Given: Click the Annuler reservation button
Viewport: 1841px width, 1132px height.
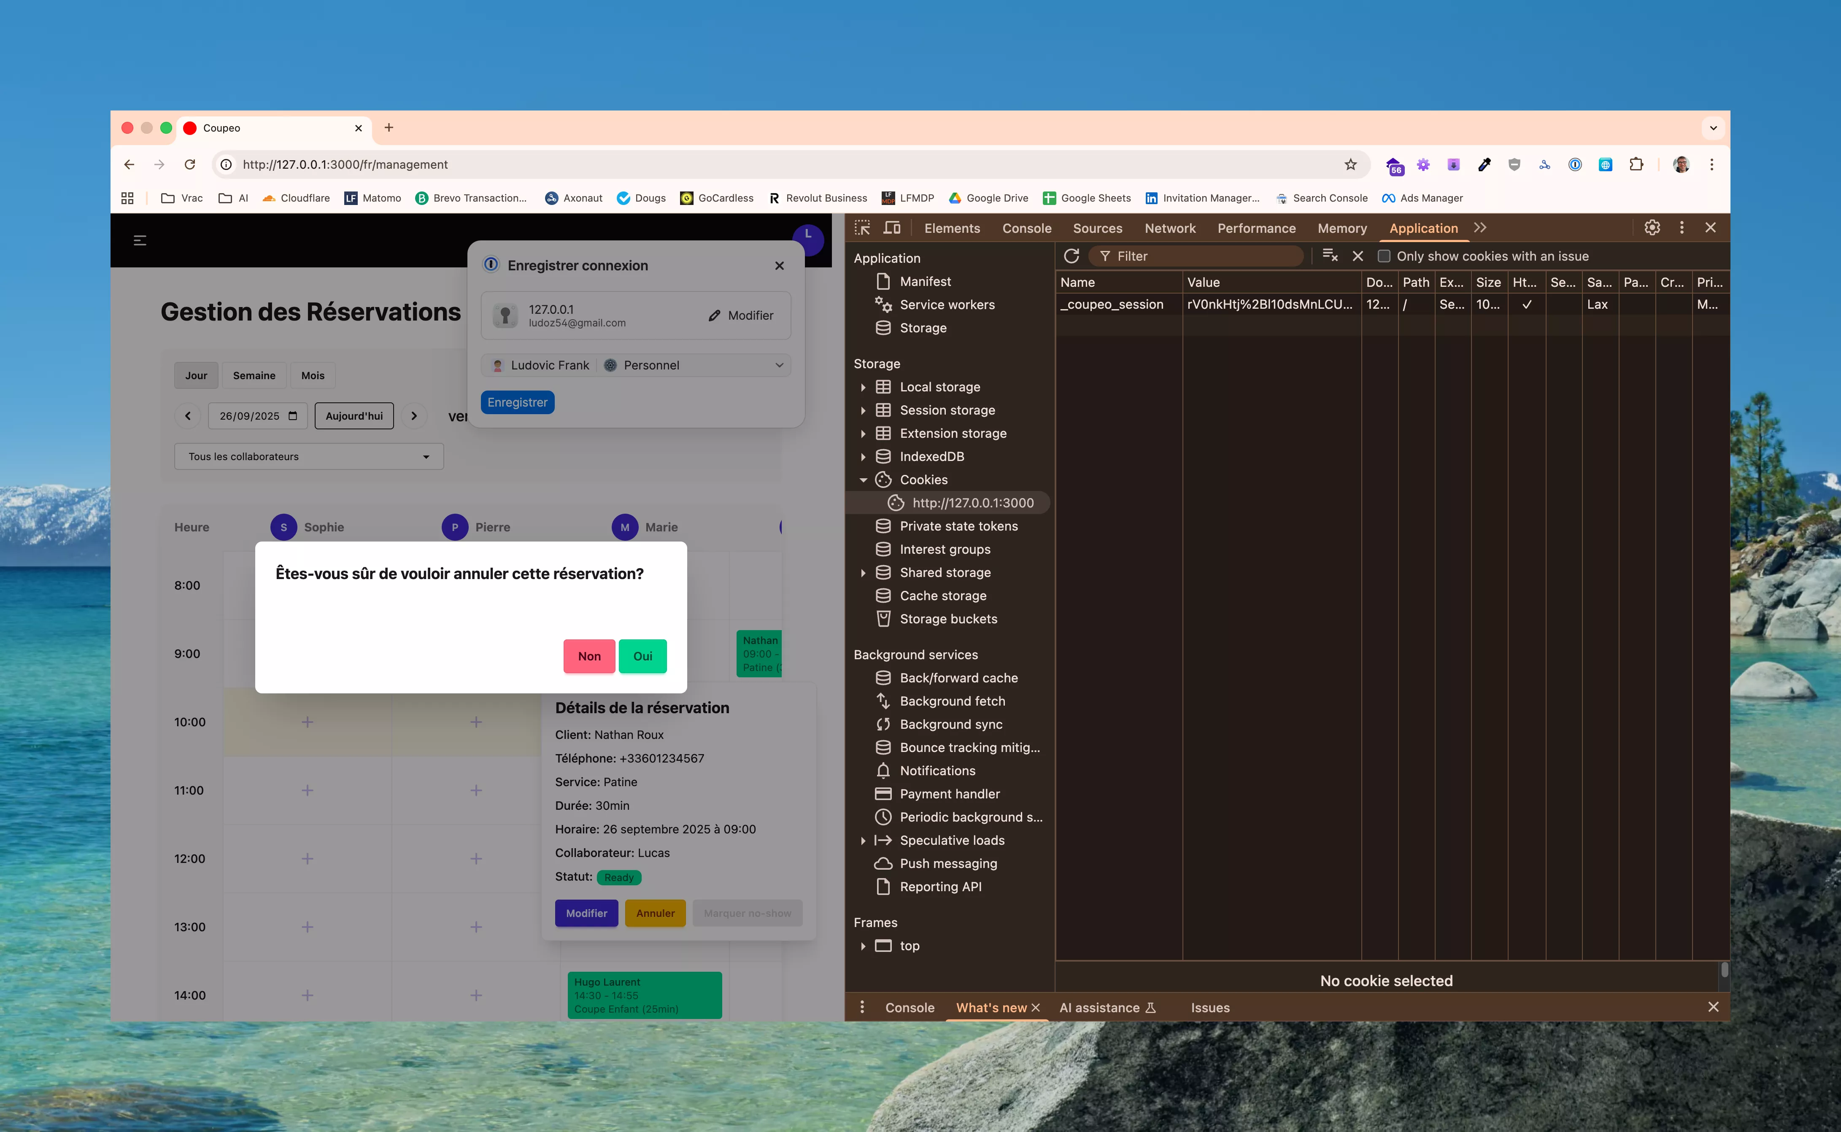Looking at the screenshot, I should click(655, 913).
